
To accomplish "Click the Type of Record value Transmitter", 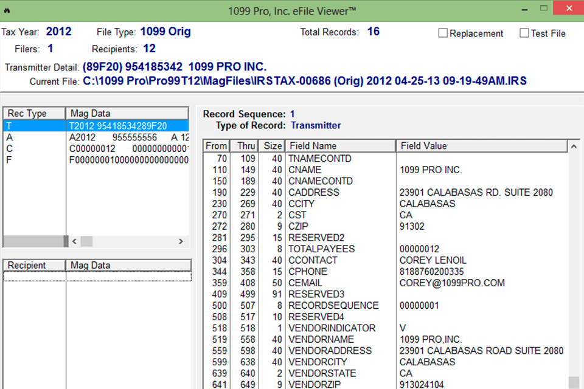I will click(x=316, y=125).
